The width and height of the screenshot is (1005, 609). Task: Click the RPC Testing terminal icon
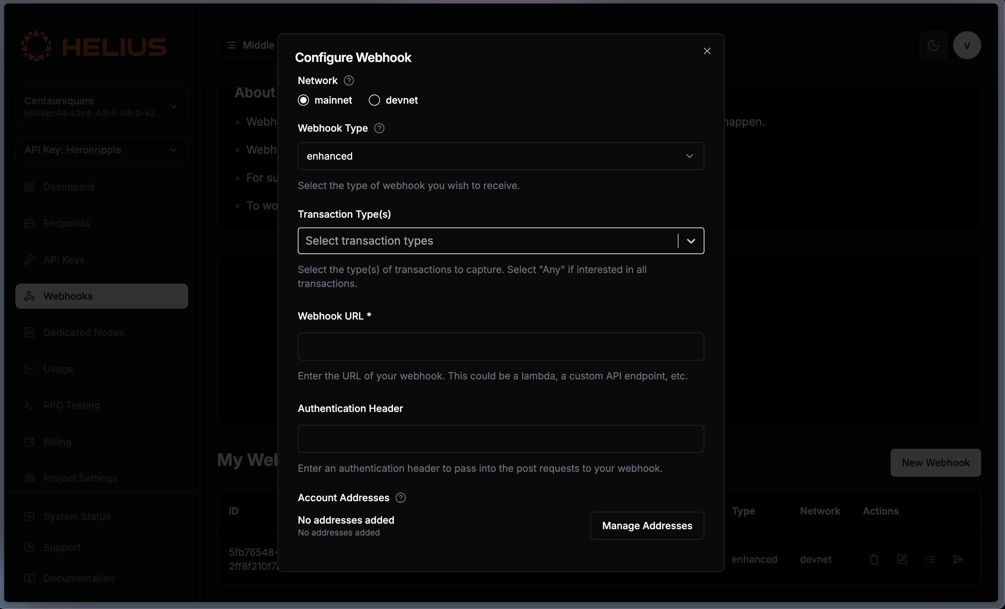[29, 405]
